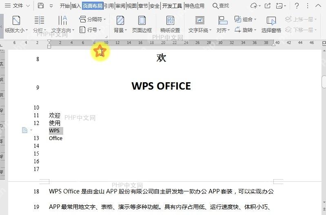The image size is (326, 215).
Task: Switch to the 插入 tab
Action: coord(76,6)
